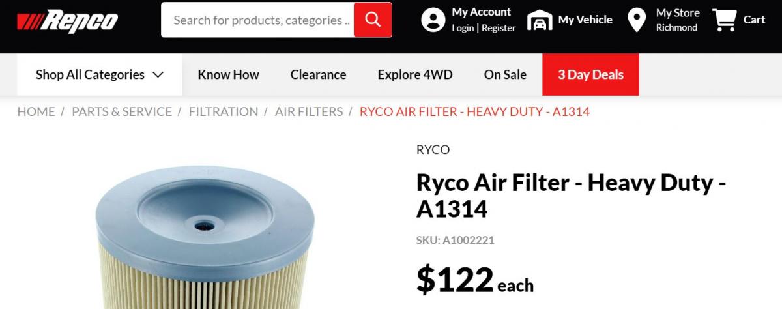Click the search products input field

pyautogui.click(x=257, y=20)
